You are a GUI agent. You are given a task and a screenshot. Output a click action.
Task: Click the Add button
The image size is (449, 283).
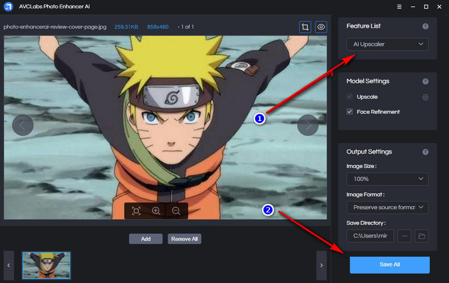pyautogui.click(x=146, y=239)
